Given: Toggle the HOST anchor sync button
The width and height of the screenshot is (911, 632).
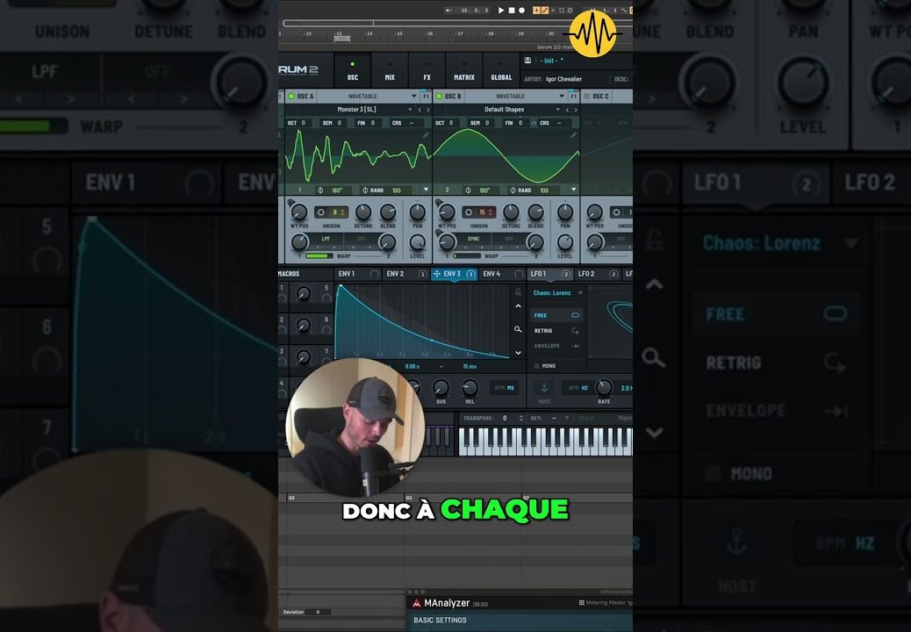Looking at the screenshot, I should pyautogui.click(x=544, y=387).
